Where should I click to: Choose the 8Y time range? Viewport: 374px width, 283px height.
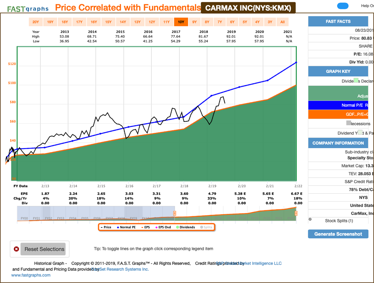(x=207, y=22)
